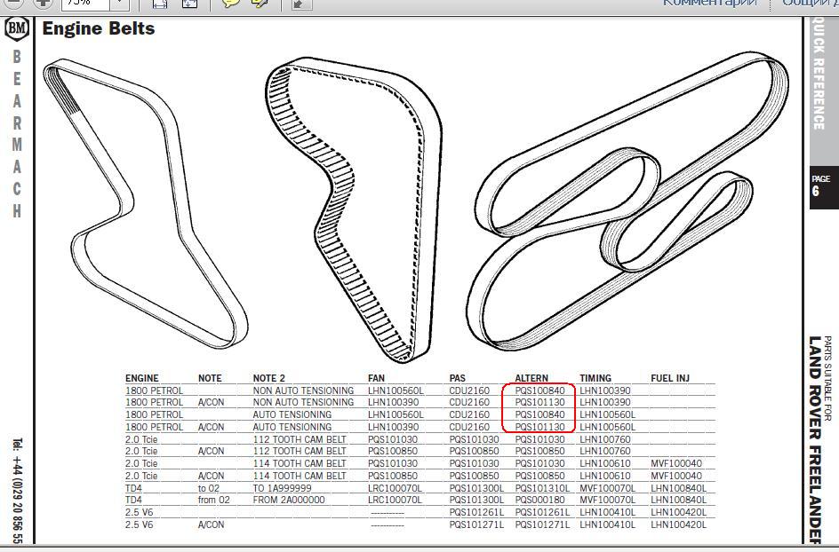Select the highlight text tool
The height and width of the screenshot is (552, 839).
[260, 4]
